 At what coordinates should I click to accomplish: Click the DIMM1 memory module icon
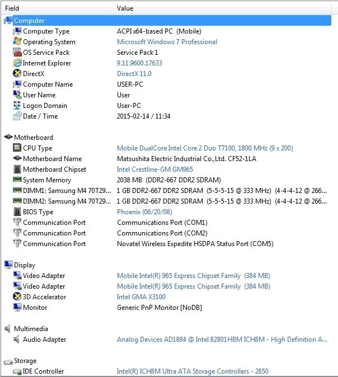point(17,190)
